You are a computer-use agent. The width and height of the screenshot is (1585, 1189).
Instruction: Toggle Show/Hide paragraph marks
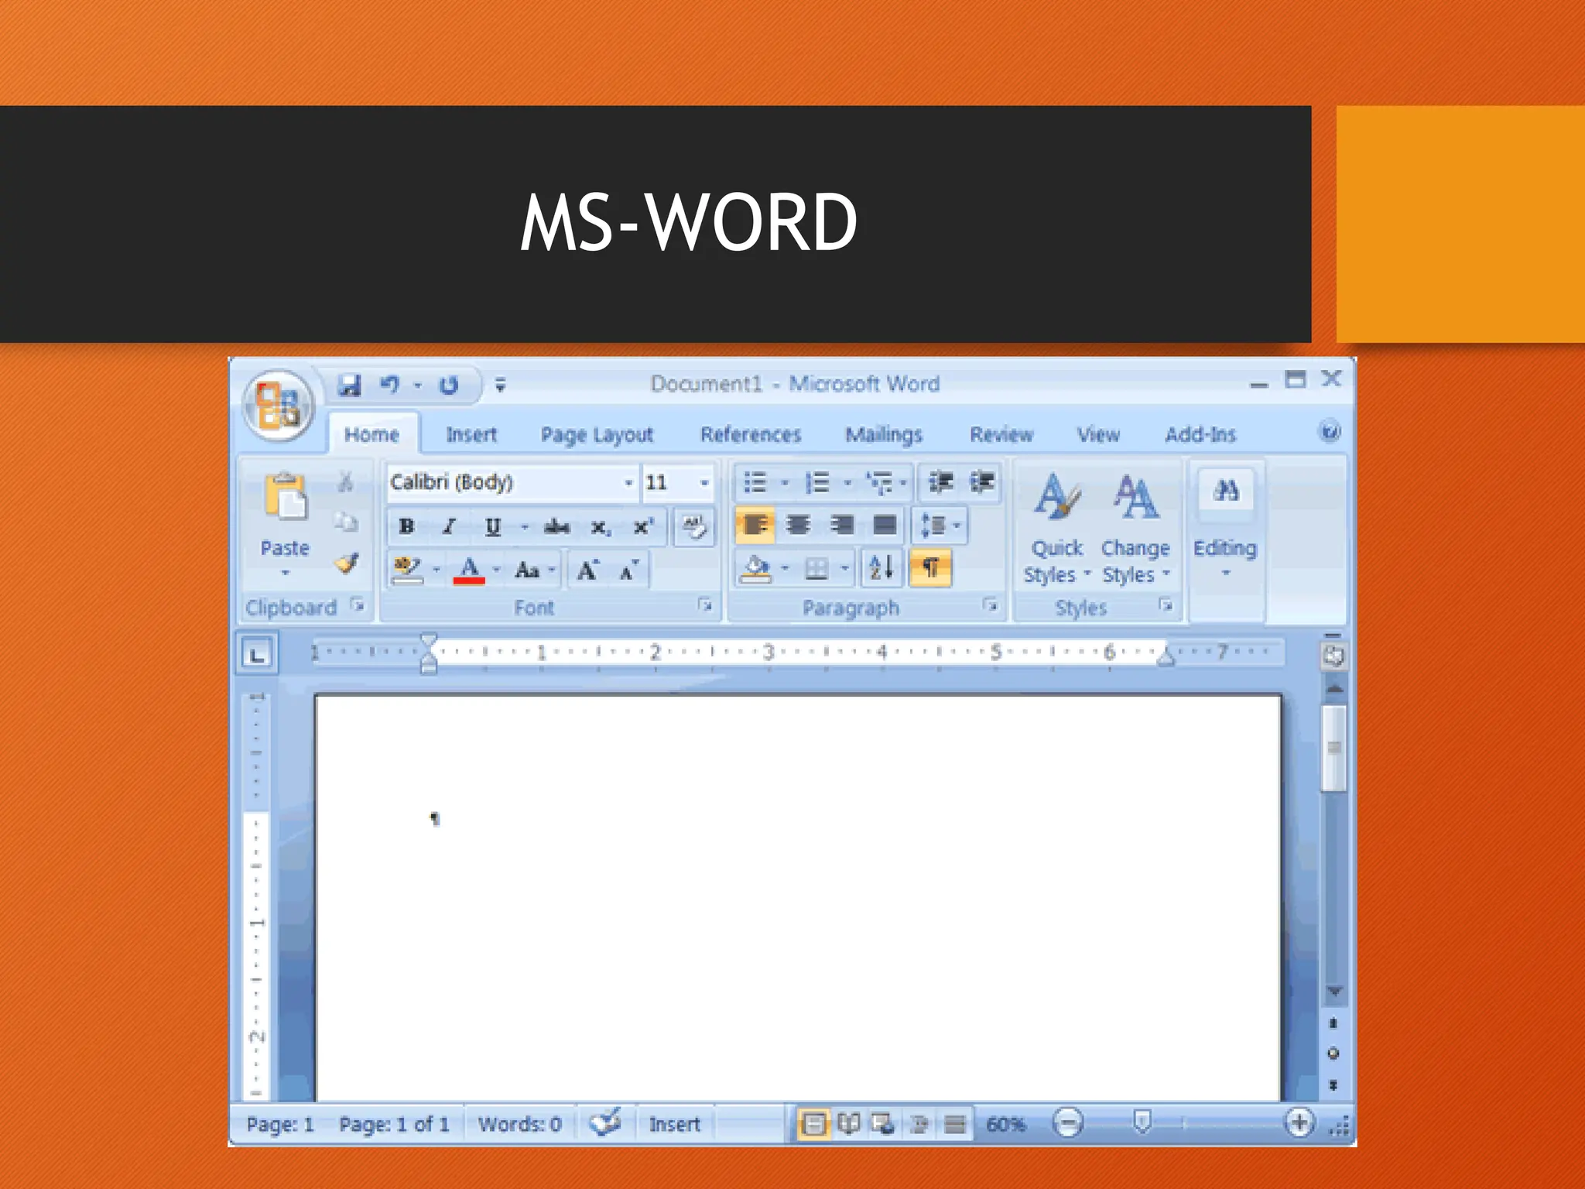point(930,567)
